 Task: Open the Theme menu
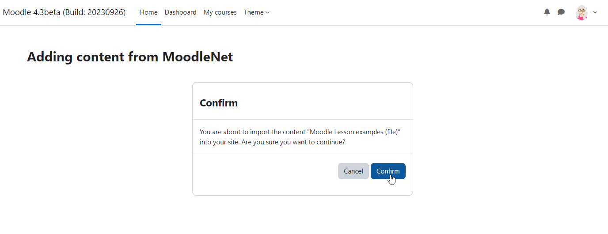256,12
